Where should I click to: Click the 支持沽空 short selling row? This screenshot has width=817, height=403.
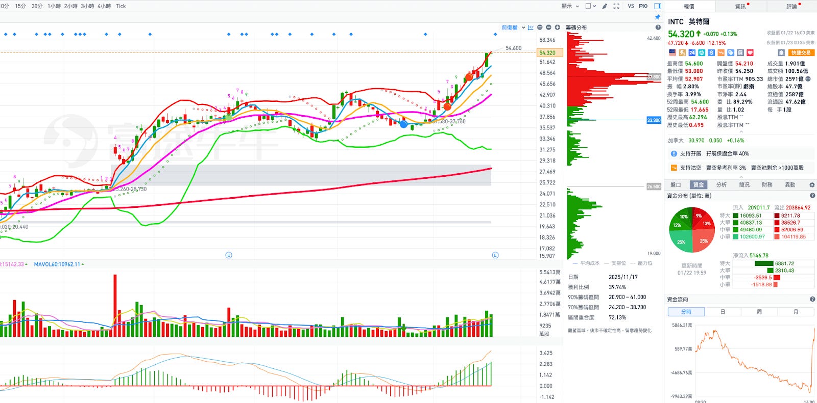(x=740, y=168)
